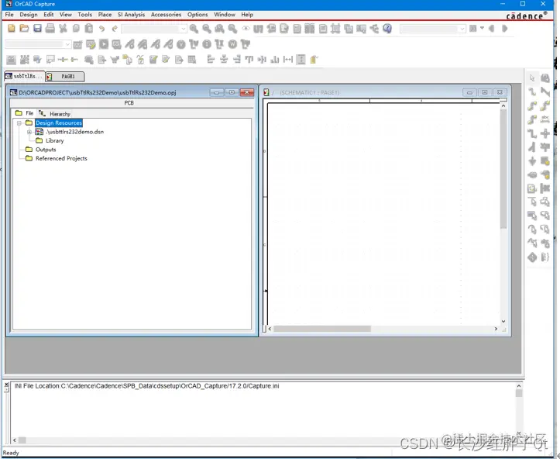
Task: Click the New document icon
Action: click(12, 28)
